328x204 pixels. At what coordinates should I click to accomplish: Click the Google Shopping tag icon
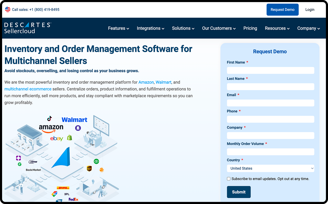coord(54,194)
